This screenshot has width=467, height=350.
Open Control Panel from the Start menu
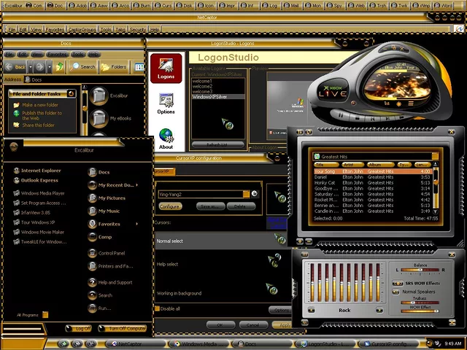[x=112, y=253]
